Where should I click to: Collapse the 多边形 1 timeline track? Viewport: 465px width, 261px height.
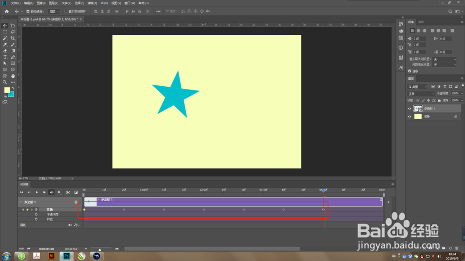(21, 202)
